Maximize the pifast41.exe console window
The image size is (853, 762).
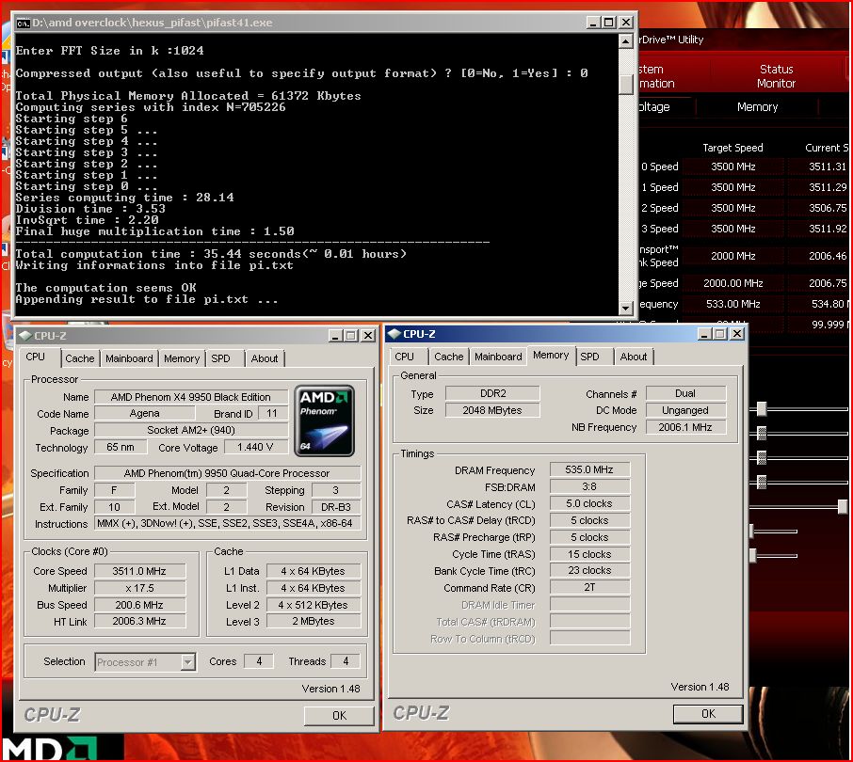tap(609, 23)
